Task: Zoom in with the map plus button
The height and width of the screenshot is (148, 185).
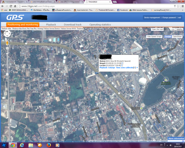Action: pos(7,48)
